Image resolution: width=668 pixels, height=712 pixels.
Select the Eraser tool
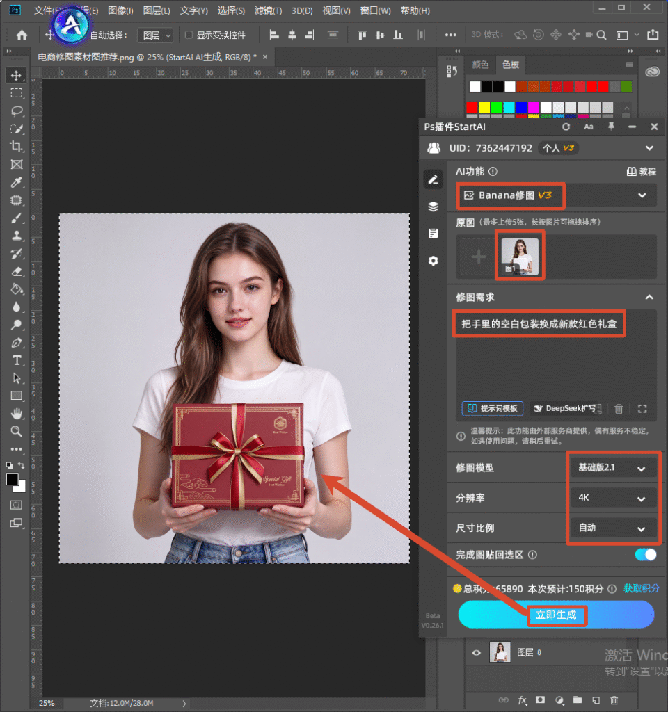[x=17, y=271]
